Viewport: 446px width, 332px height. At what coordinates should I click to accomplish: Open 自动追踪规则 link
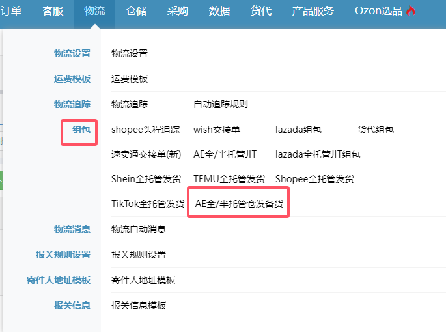pyautogui.click(x=221, y=104)
